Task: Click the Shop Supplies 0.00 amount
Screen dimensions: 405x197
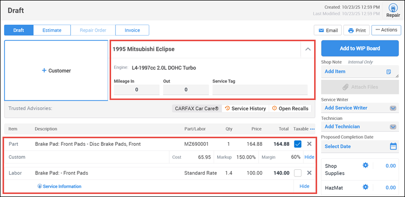Action: (x=390, y=166)
